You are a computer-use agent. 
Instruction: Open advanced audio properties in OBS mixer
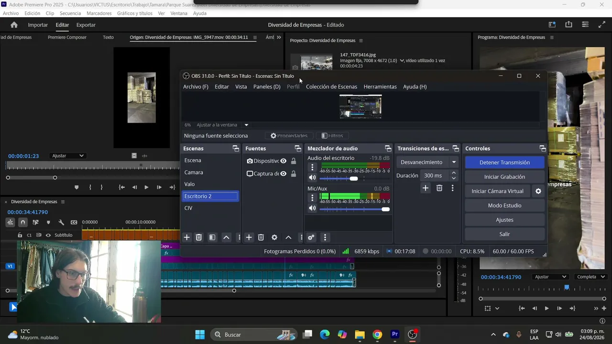point(311,237)
